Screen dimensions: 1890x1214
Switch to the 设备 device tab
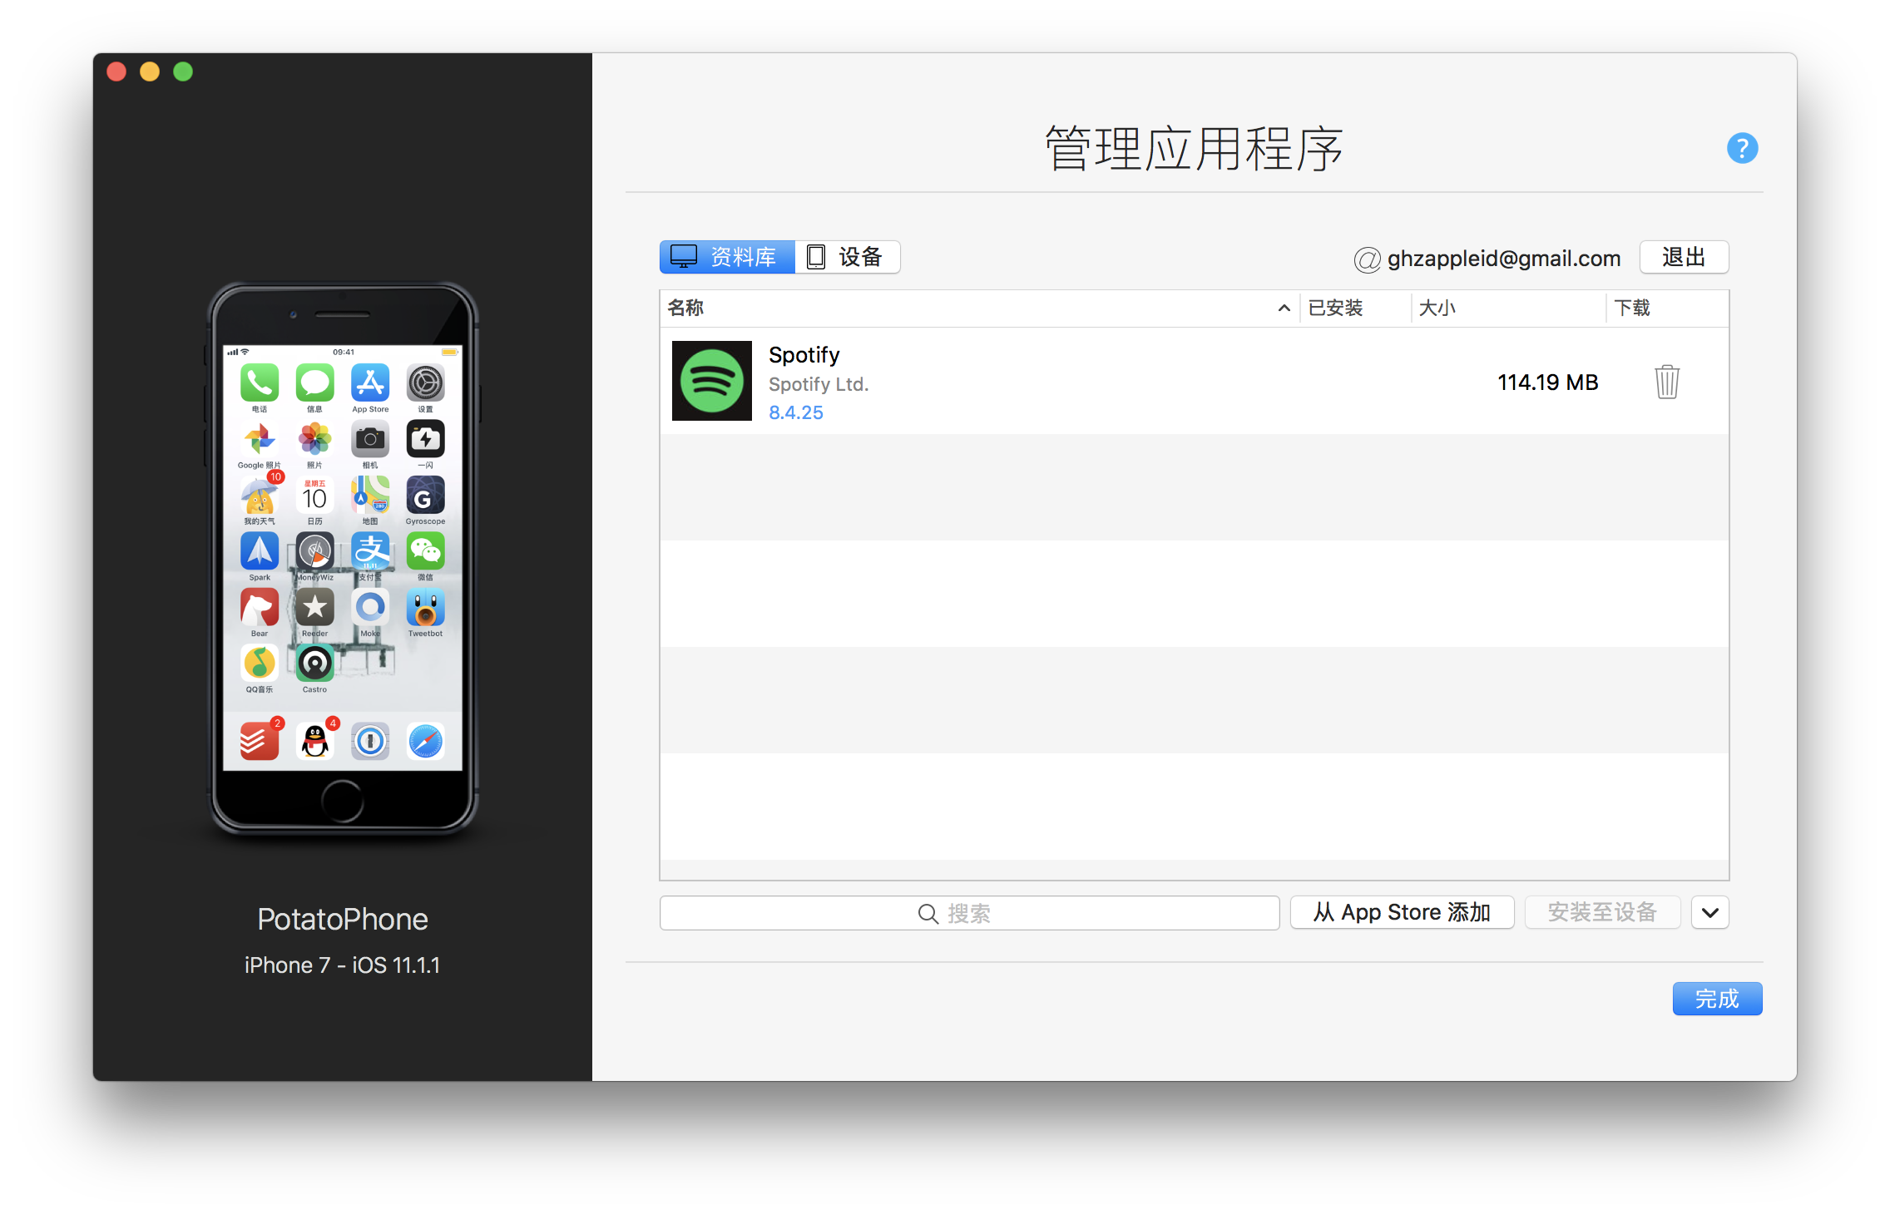[847, 257]
